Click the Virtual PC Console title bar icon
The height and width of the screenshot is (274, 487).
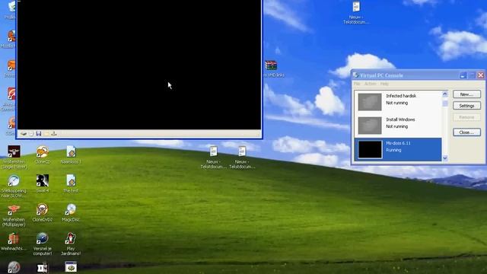pos(355,75)
